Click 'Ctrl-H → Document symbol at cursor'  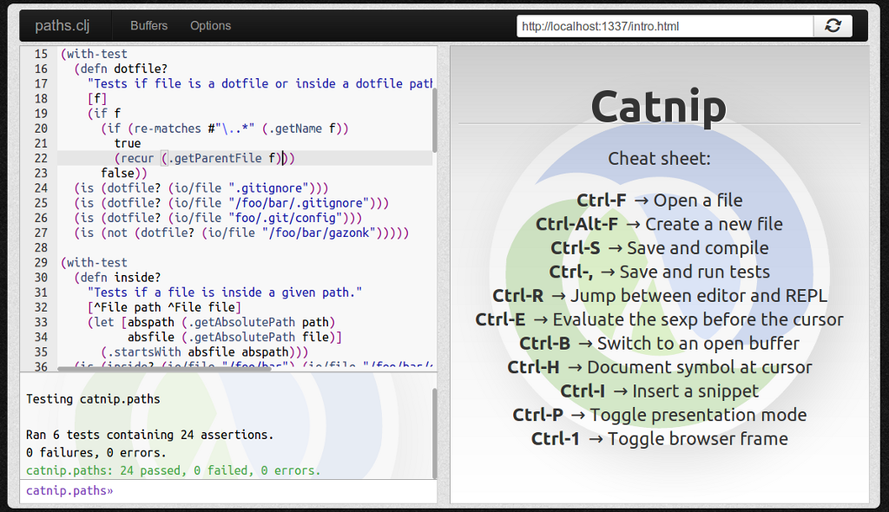click(660, 367)
